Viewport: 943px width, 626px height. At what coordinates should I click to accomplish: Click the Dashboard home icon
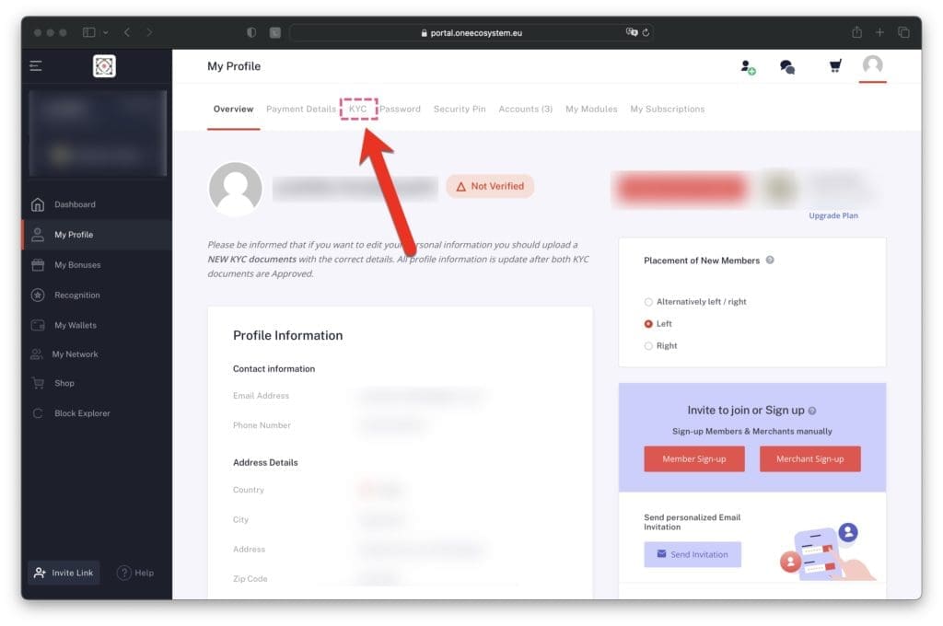click(x=37, y=204)
